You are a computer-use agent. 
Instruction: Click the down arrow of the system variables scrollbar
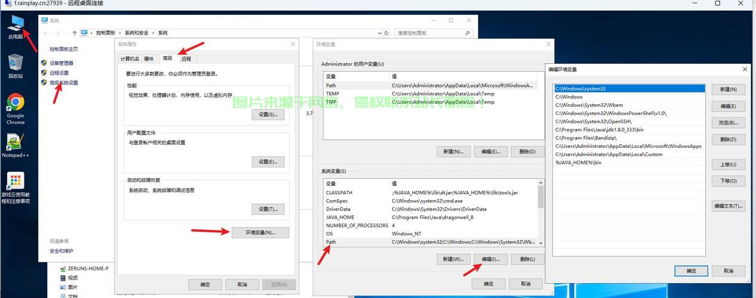click(x=541, y=243)
